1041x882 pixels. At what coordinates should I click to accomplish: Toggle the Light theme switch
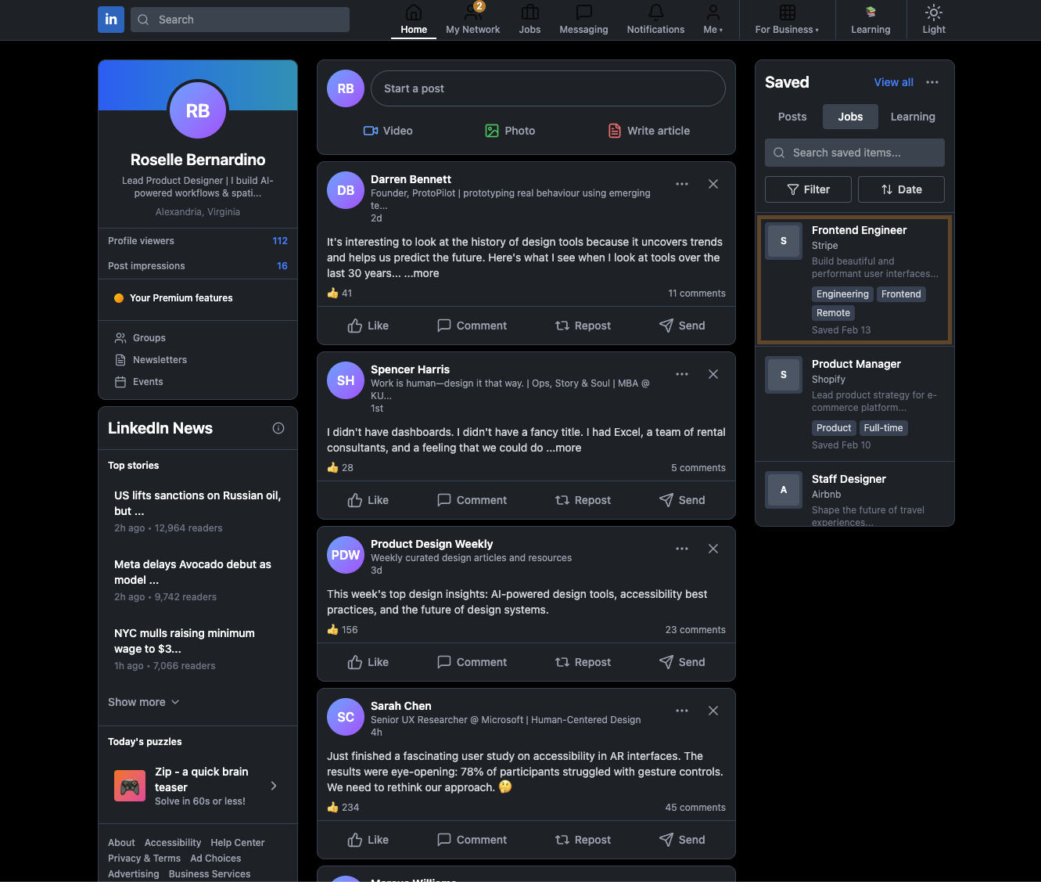pos(934,20)
